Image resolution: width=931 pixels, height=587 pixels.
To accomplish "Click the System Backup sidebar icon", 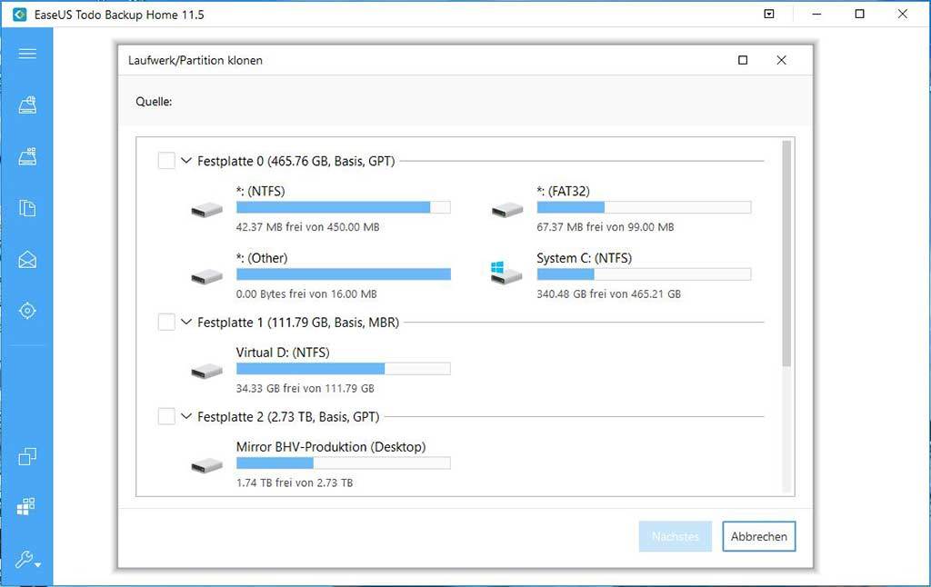I will tap(27, 156).
